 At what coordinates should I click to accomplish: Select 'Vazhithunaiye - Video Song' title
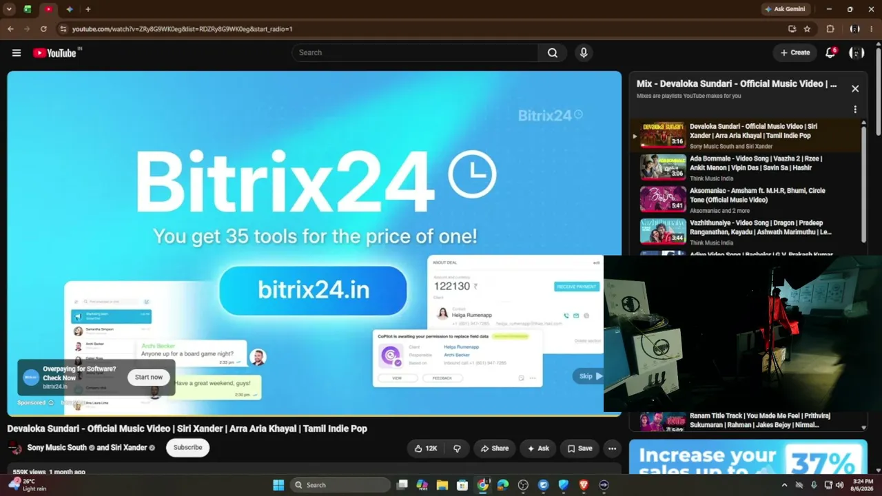point(761,227)
